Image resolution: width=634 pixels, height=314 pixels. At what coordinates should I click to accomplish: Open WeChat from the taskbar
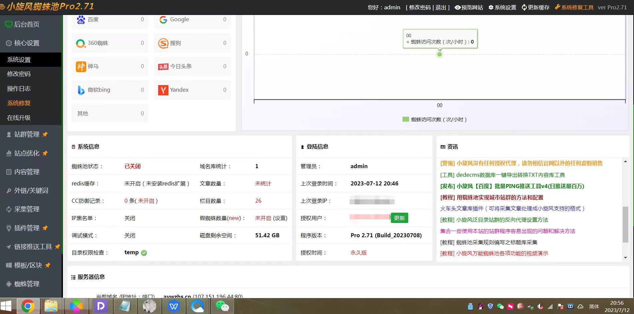[x=222, y=306]
